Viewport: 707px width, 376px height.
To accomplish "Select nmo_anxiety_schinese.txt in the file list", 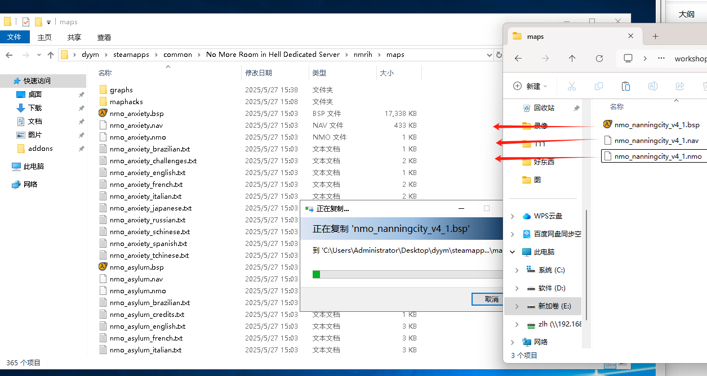I will (x=150, y=231).
